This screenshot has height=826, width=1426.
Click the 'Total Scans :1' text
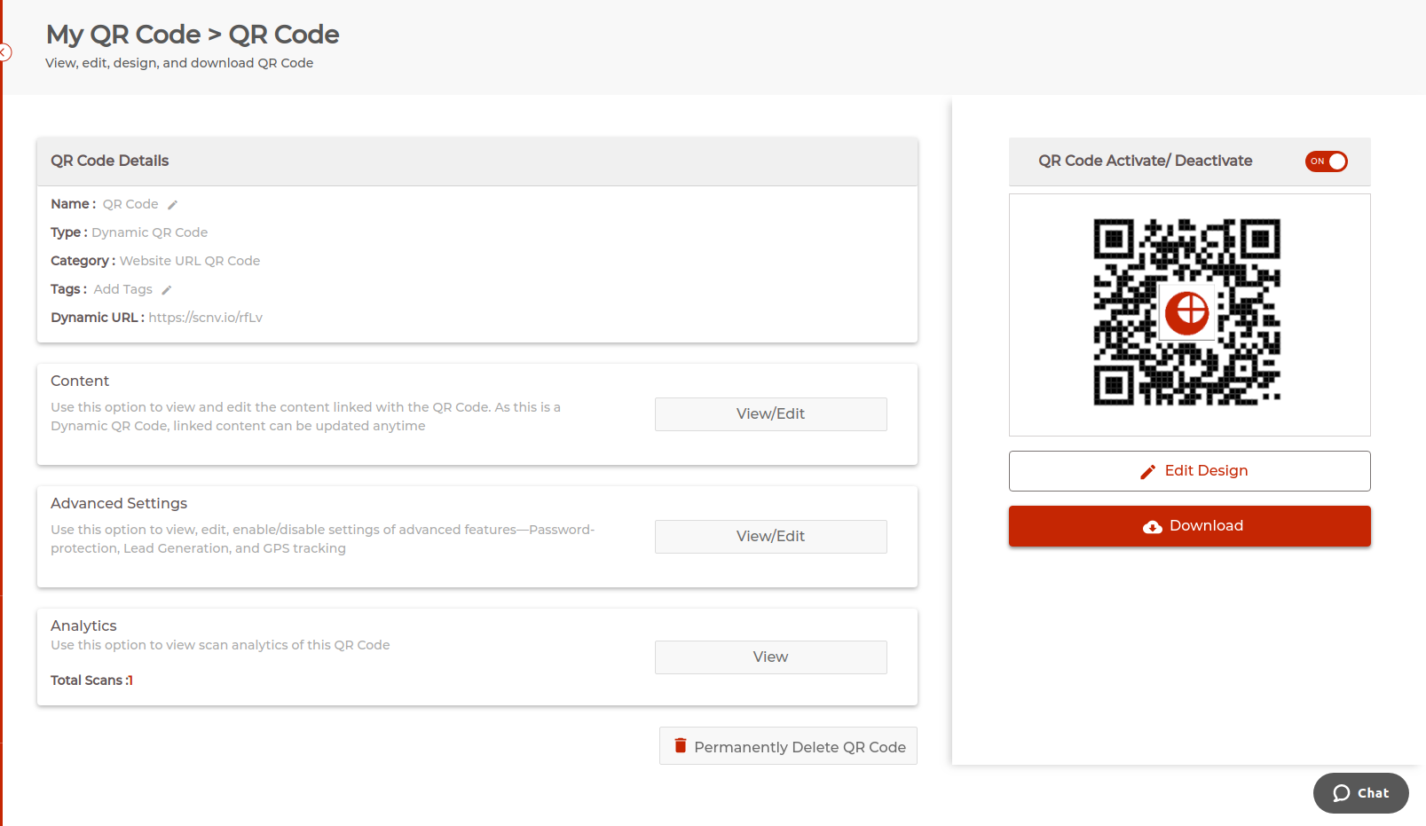91,680
